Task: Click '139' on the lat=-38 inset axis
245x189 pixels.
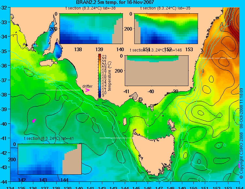Action: 99,50
